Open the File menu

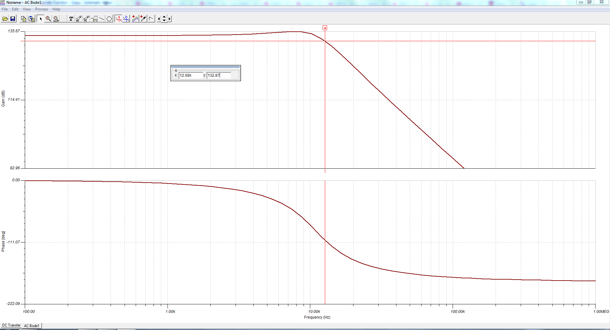point(5,9)
